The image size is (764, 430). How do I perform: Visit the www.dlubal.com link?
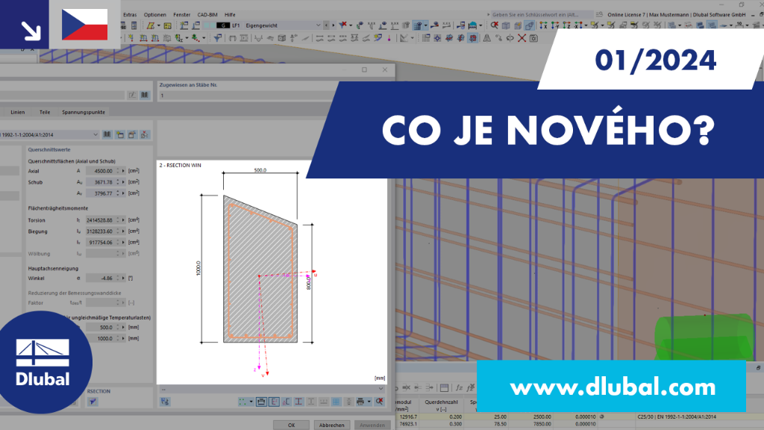613,387
